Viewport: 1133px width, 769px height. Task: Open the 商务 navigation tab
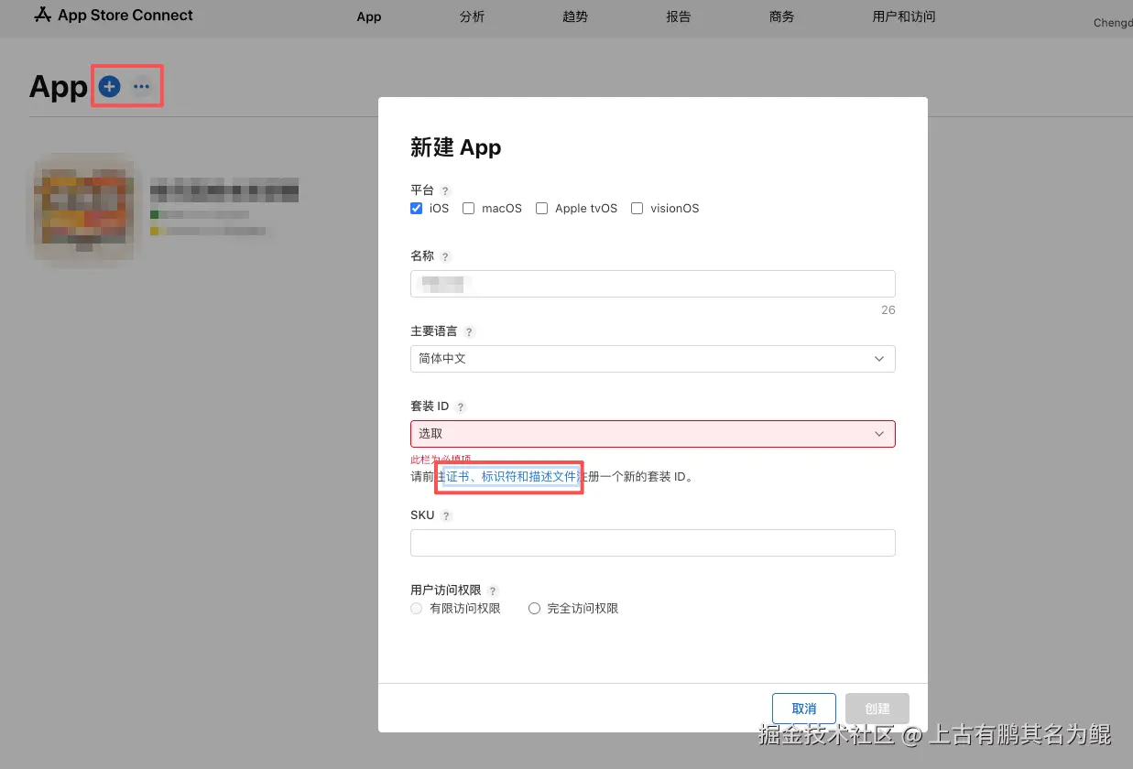(782, 16)
